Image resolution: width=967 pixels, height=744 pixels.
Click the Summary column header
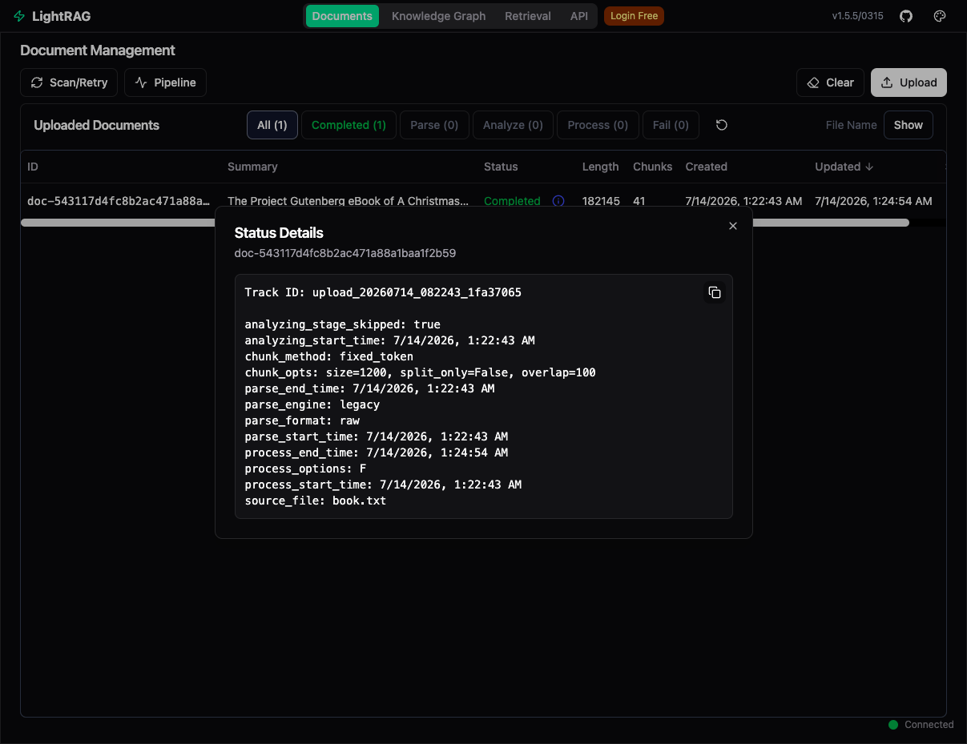pos(252,167)
